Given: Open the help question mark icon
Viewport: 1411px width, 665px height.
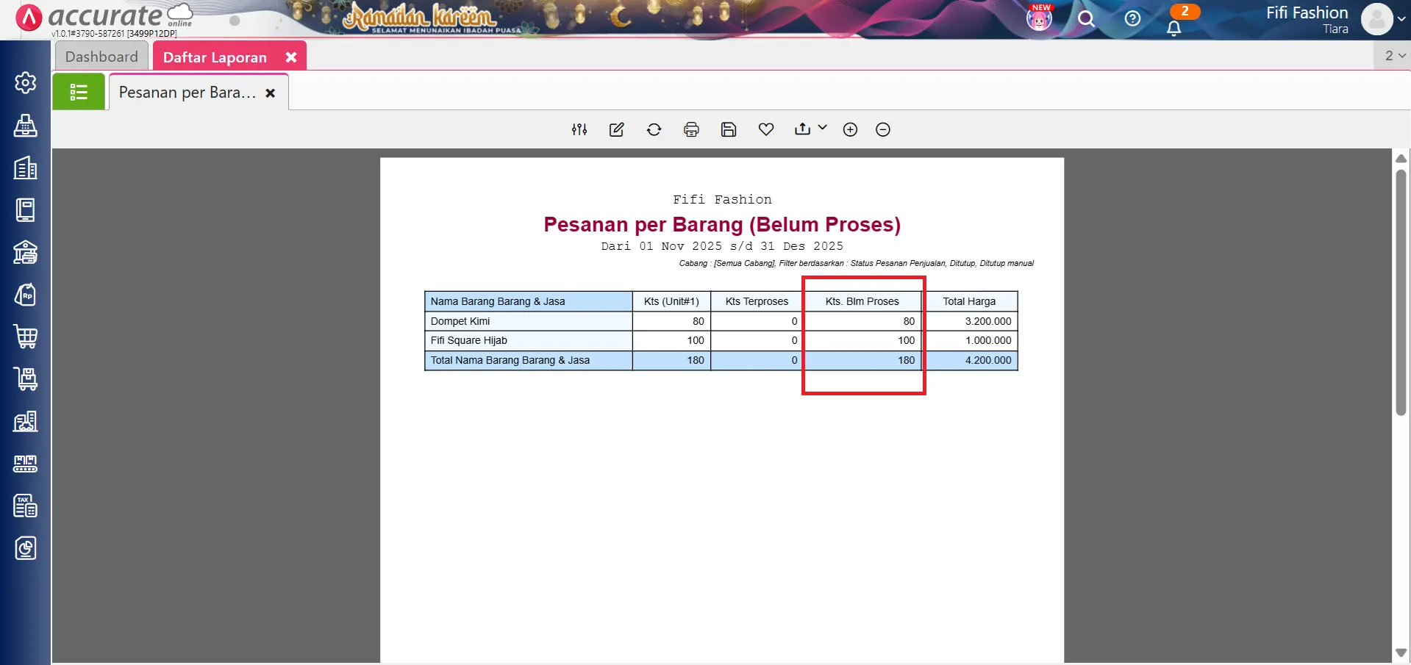Looking at the screenshot, I should coord(1132,19).
